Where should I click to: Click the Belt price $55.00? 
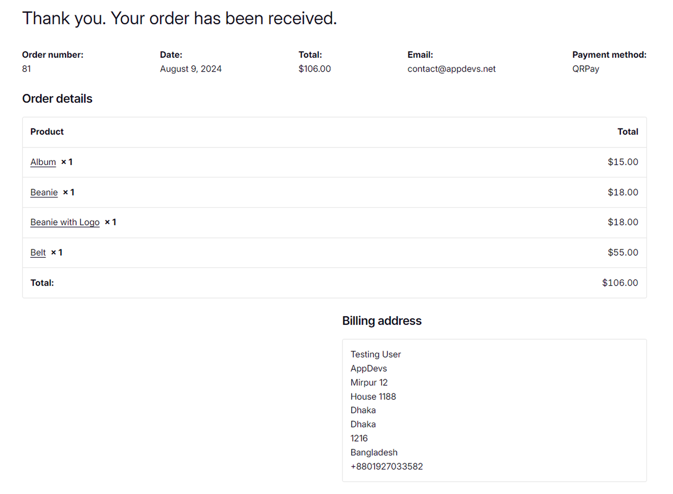coord(622,253)
